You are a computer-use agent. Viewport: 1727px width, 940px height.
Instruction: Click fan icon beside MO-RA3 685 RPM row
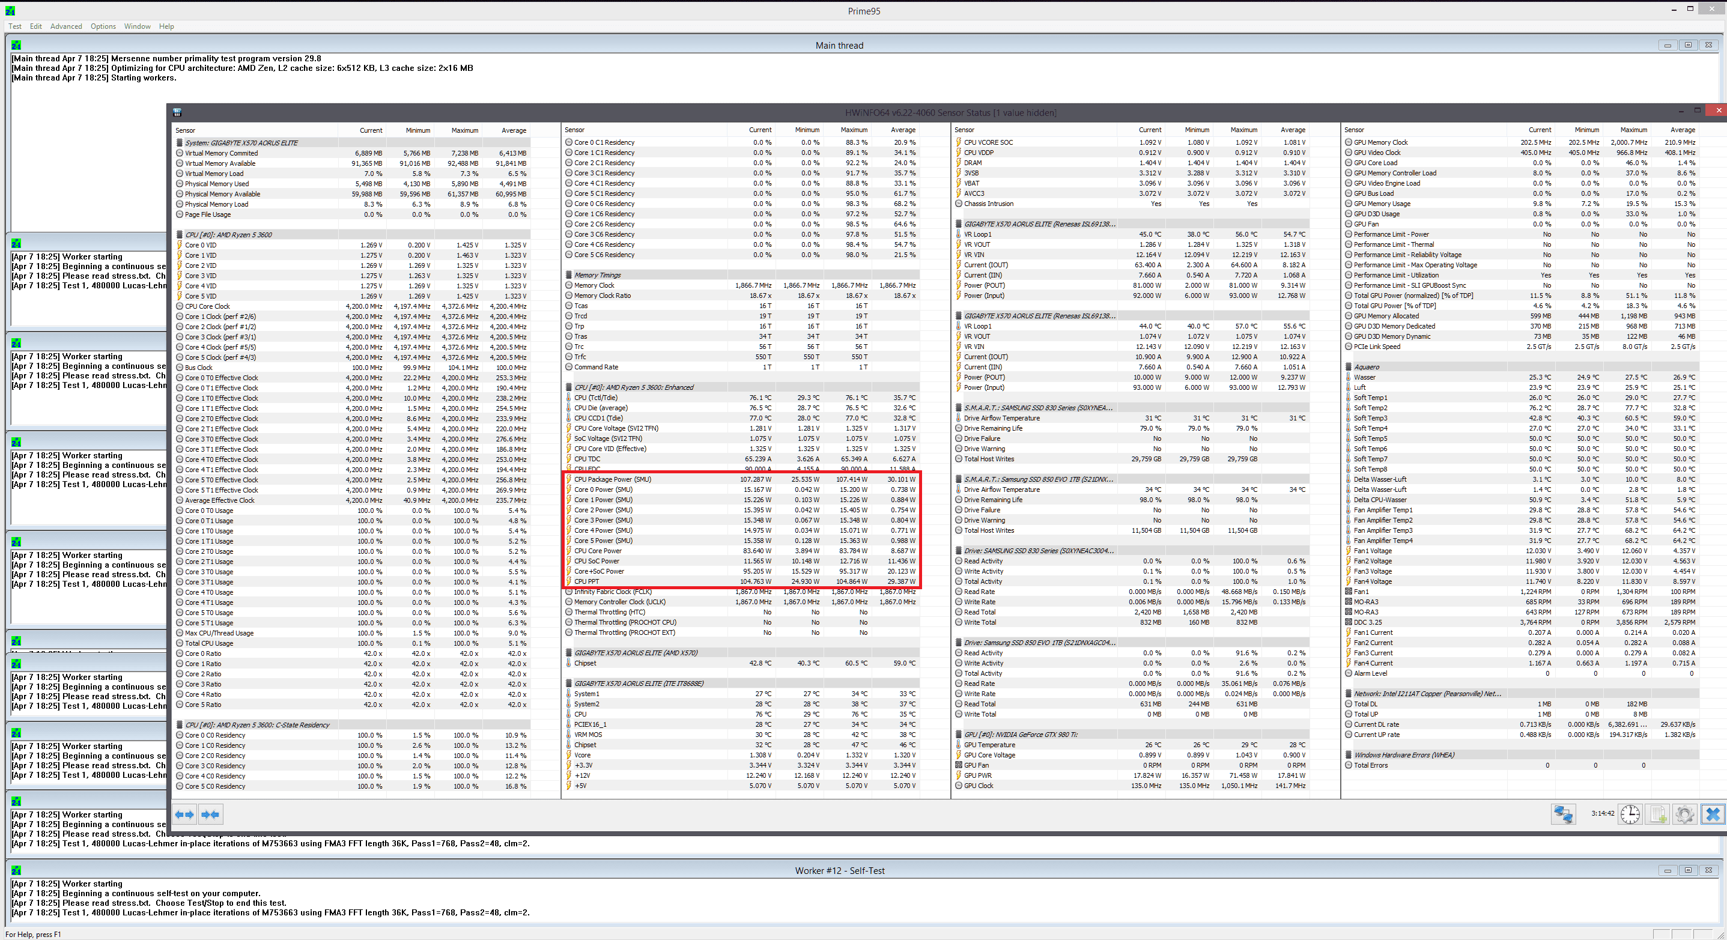point(1348,602)
